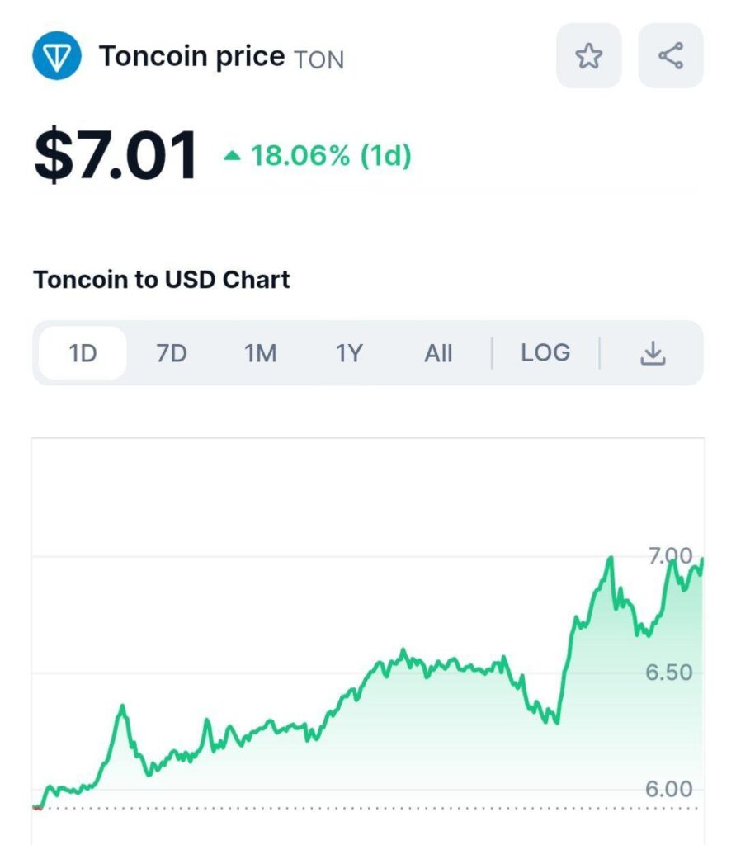736x845 pixels.
Task: Click the Toncoin to USD Chart title
Action: click(162, 280)
